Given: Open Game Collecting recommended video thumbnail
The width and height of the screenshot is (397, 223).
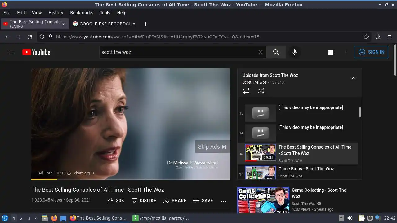Looking at the screenshot, I should pyautogui.click(x=263, y=200).
